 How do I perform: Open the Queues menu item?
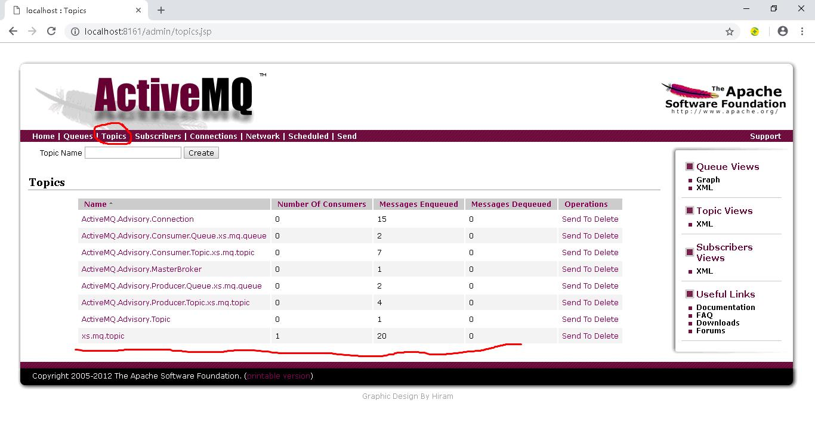tap(78, 136)
